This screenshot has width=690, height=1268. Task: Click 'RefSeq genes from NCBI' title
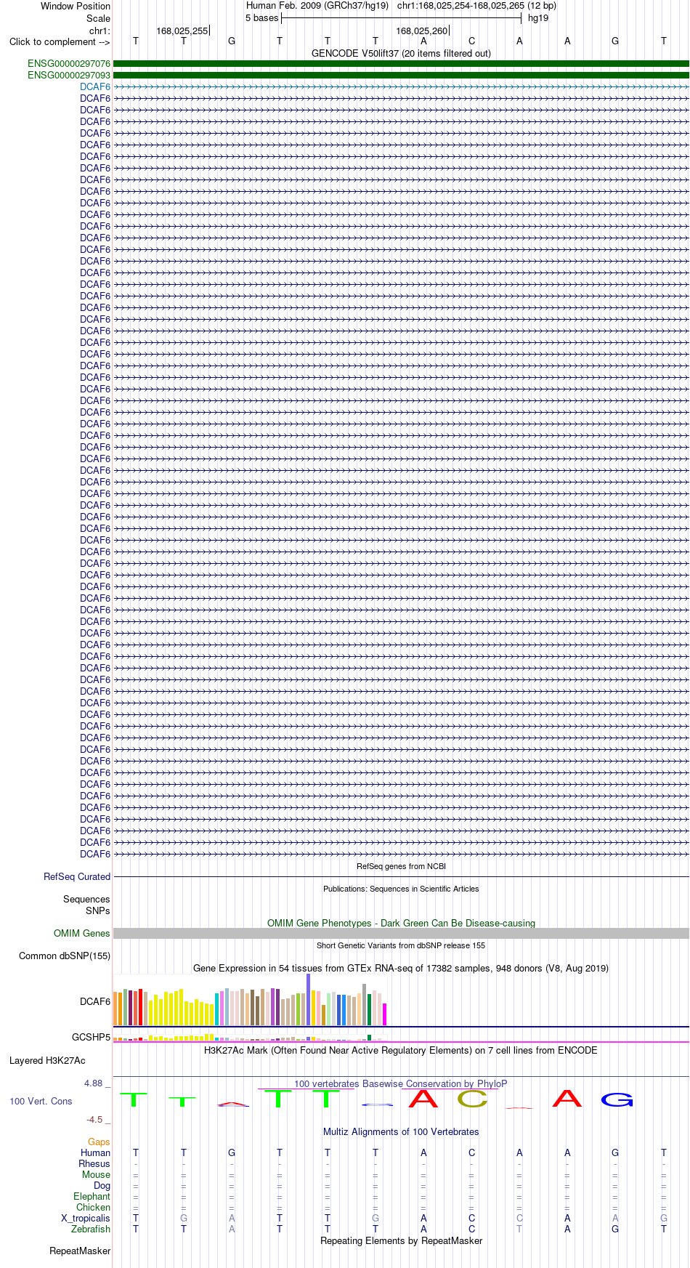pos(401,866)
